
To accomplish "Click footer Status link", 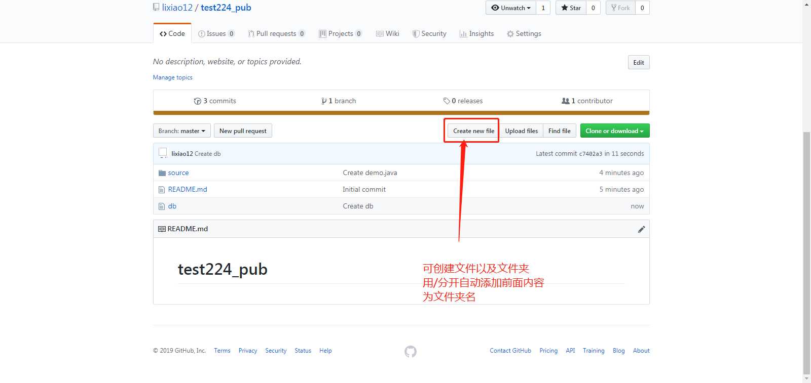I will [303, 351].
